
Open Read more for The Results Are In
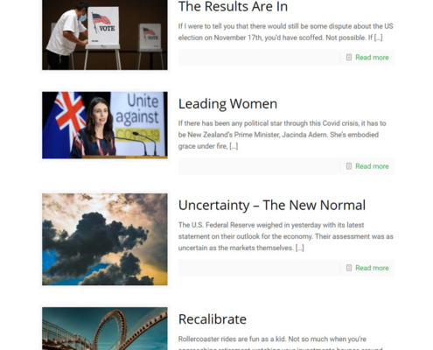point(372,58)
